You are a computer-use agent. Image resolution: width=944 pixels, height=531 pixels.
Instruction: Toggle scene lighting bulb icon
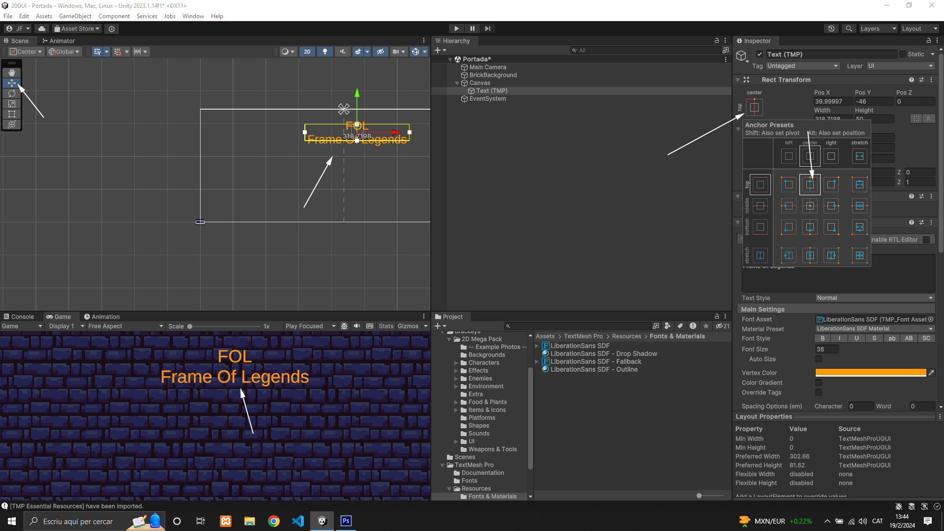[324, 52]
